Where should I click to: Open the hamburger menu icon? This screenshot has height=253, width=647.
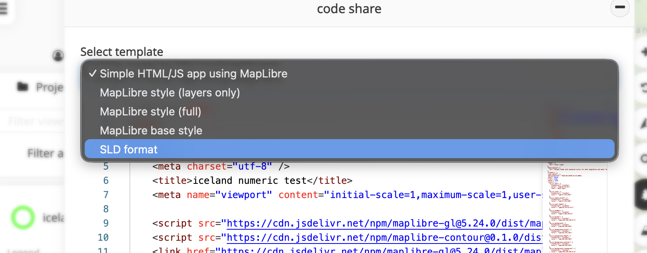click(x=4, y=8)
